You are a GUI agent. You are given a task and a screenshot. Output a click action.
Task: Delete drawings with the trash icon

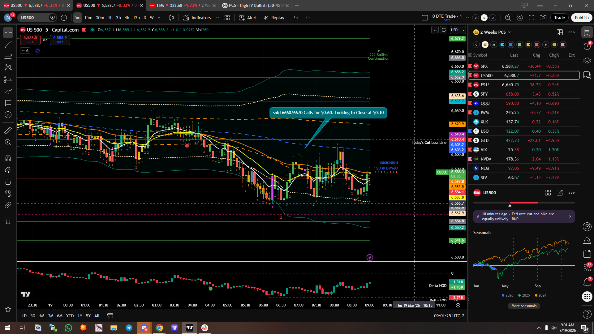[x=8, y=221]
